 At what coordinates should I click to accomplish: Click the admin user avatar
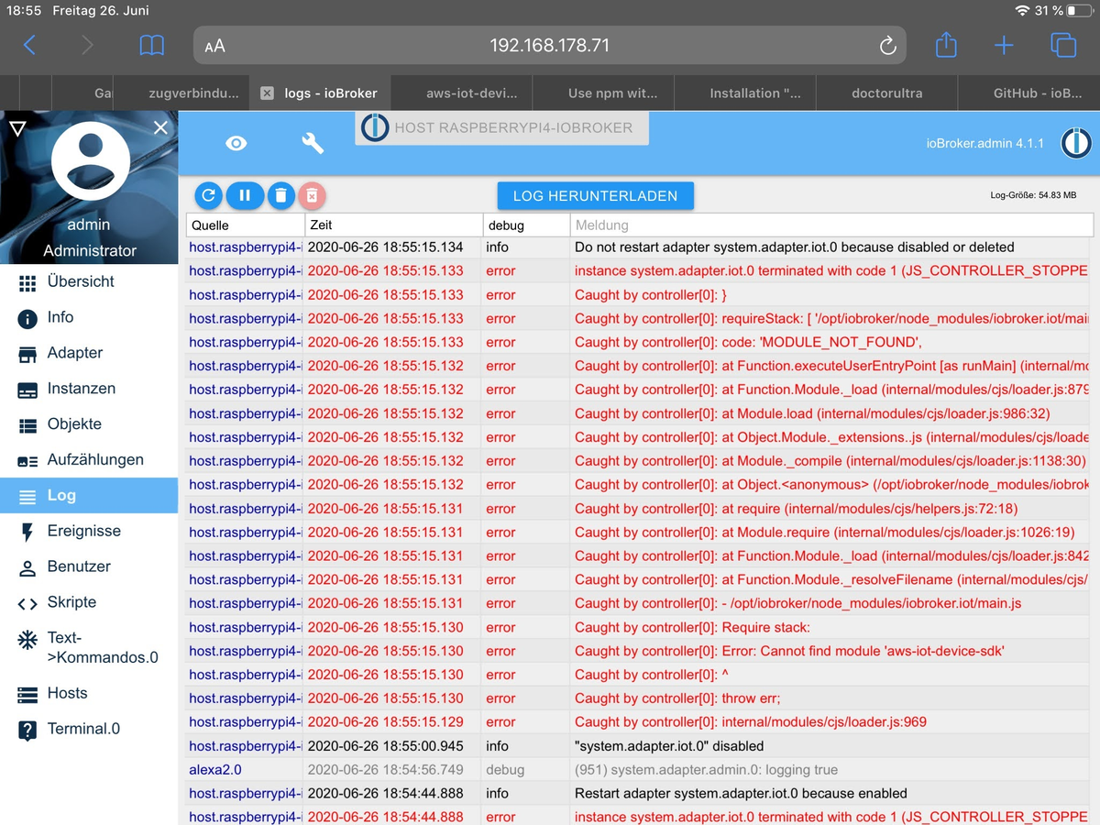(90, 161)
